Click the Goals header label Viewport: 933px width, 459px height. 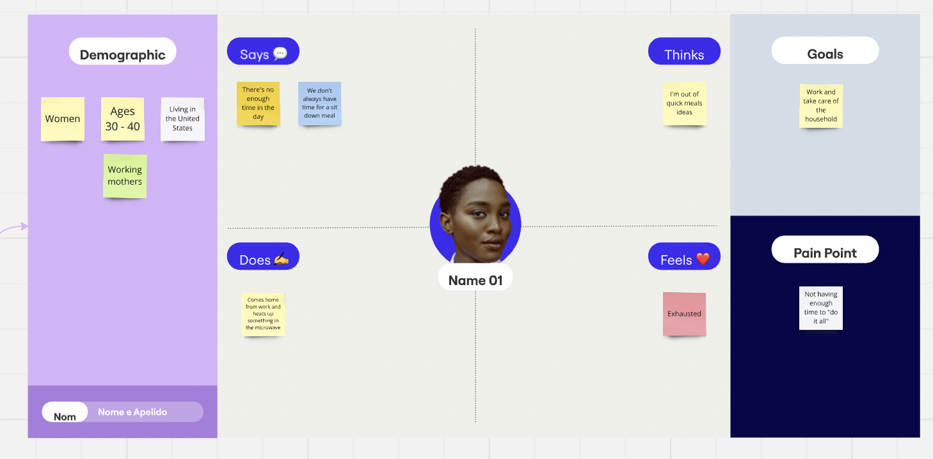click(x=825, y=54)
